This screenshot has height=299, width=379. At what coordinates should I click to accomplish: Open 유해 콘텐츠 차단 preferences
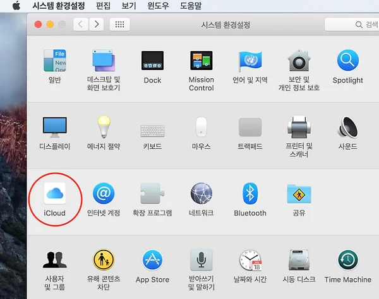tap(104, 270)
